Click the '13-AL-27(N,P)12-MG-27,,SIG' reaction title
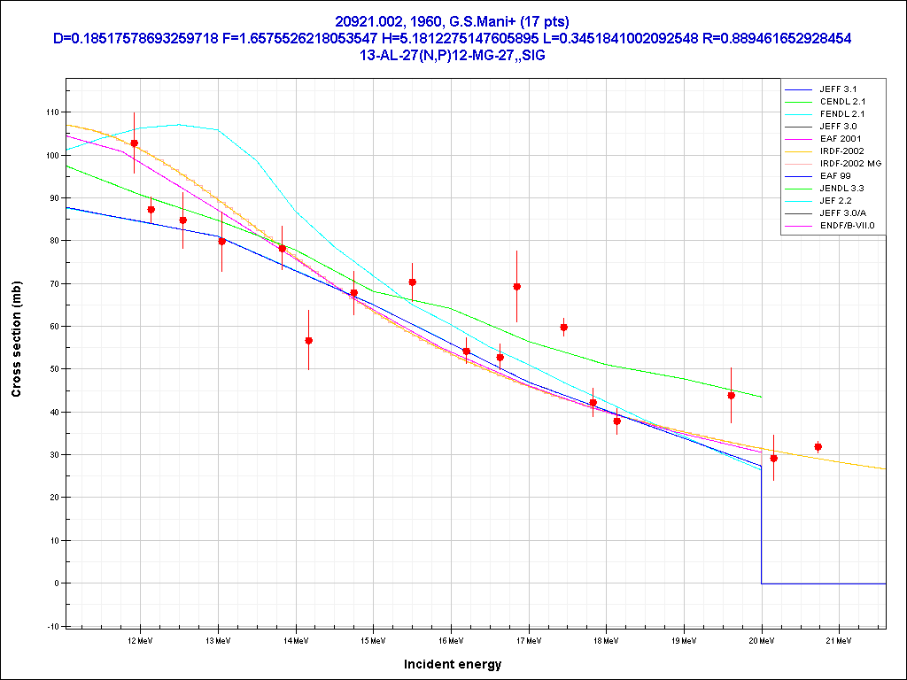The image size is (907, 680). 453,55
